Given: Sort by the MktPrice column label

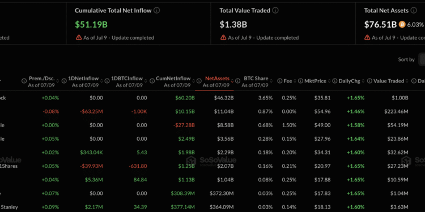Looking at the screenshot, I should click(315, 81).
